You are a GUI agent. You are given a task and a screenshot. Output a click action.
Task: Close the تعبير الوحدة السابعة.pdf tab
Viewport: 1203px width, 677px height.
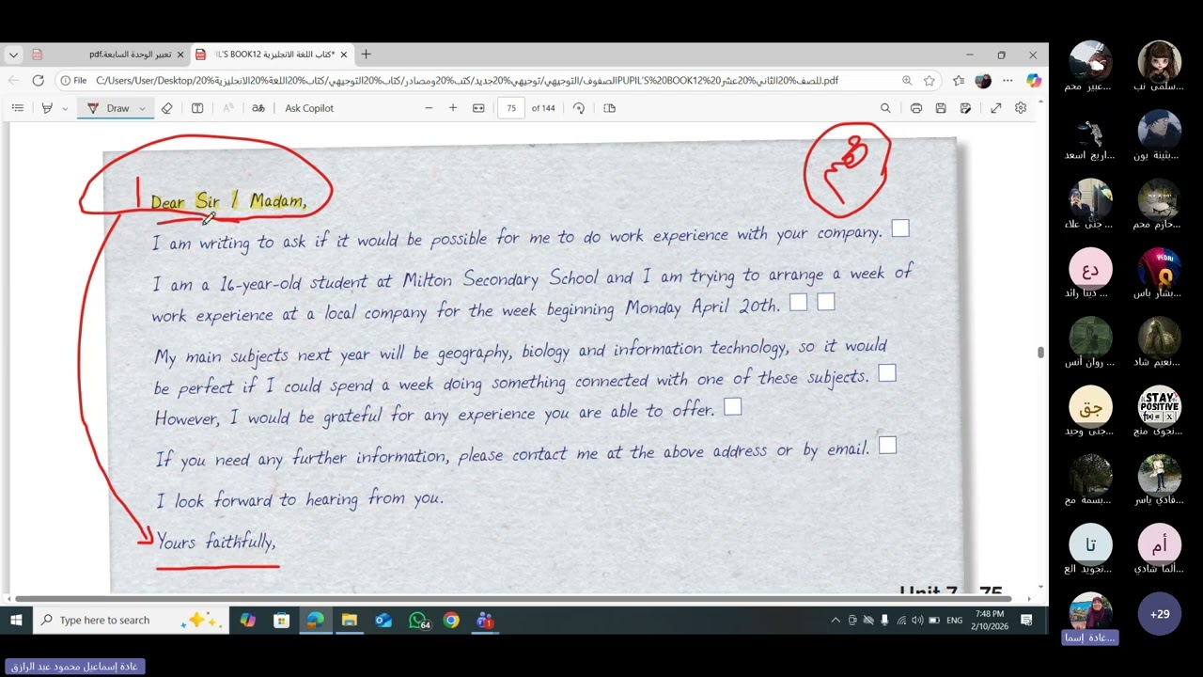point(180,55)
